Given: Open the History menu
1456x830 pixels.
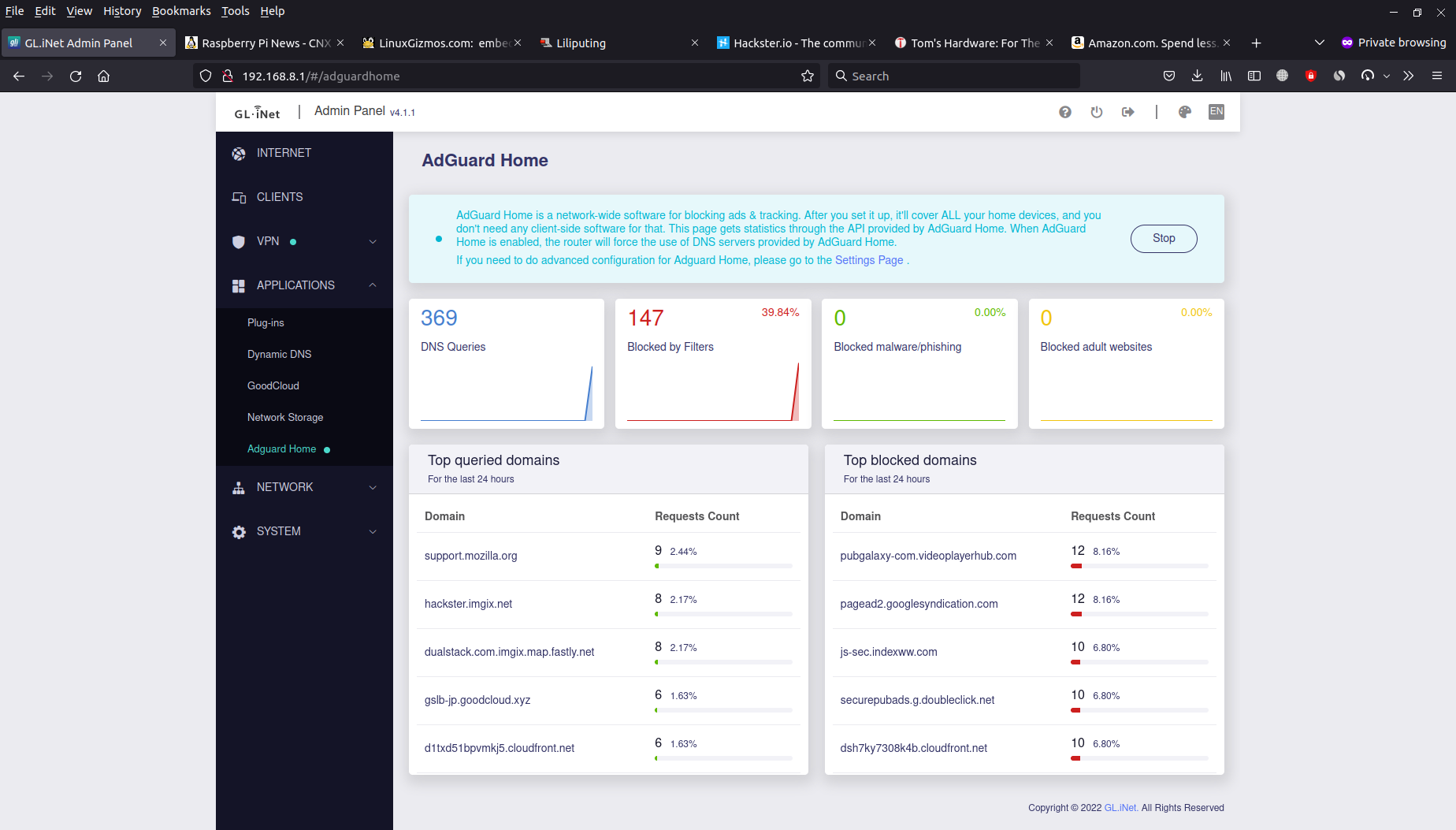Looking at the screenshot, I should pos(122,11).
